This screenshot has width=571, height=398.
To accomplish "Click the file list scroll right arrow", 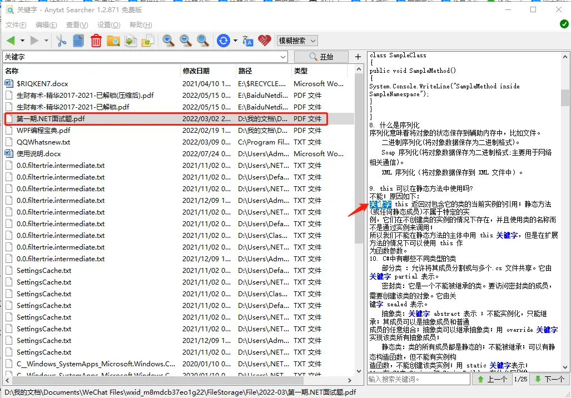I will [x=349, y=380].
